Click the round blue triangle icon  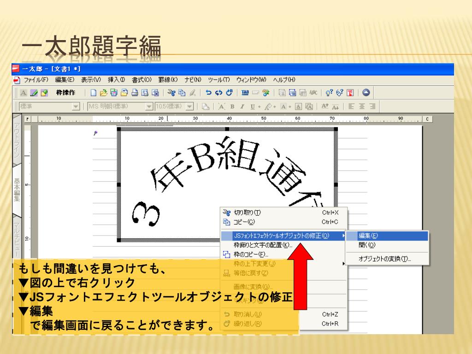click(366, 93)
